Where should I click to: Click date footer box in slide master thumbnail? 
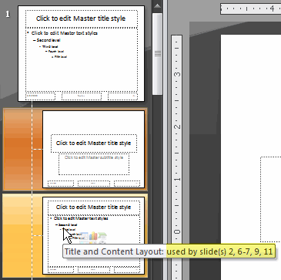[x=40, y=96]
